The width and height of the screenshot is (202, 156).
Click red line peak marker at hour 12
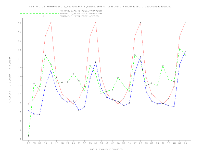[51, 22]
